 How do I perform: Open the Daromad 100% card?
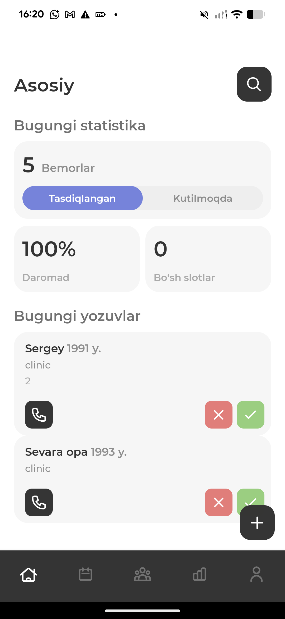(x=77, y=259)
